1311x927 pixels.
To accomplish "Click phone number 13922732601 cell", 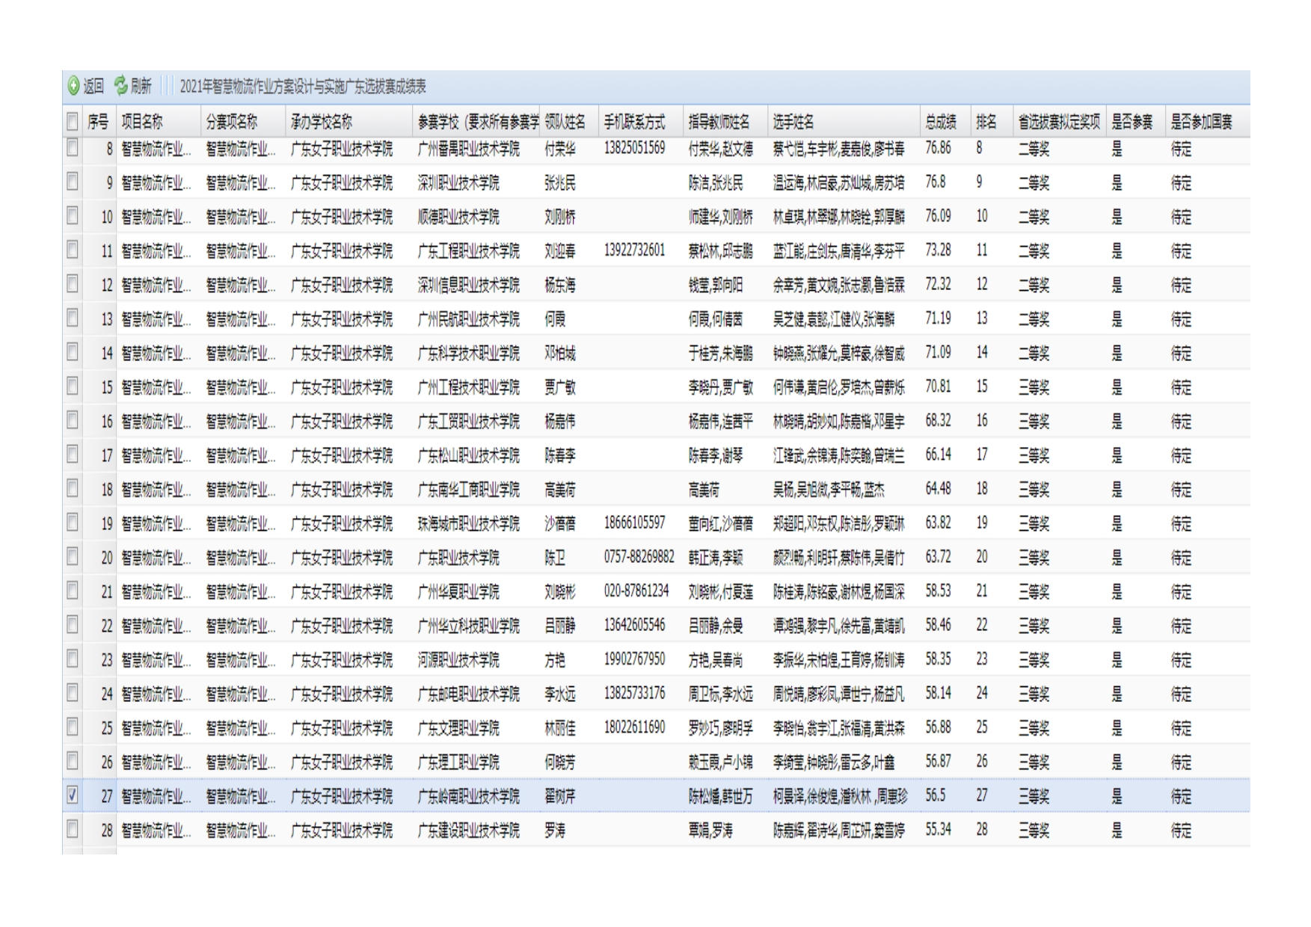I will click(634, 250).
